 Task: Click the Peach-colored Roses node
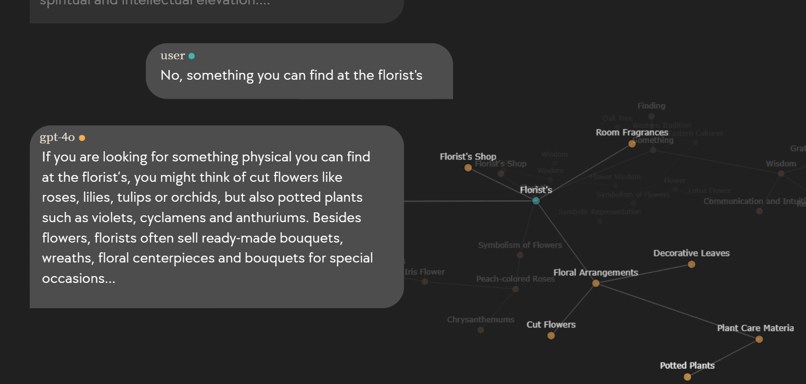tap(515, 289)
